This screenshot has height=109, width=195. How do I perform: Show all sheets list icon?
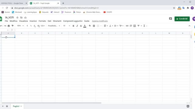point(7,106)
